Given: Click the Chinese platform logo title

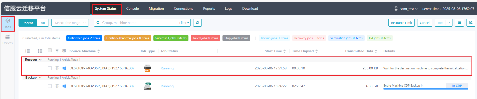Looking at the screenshot, I should tap(25, 8).
